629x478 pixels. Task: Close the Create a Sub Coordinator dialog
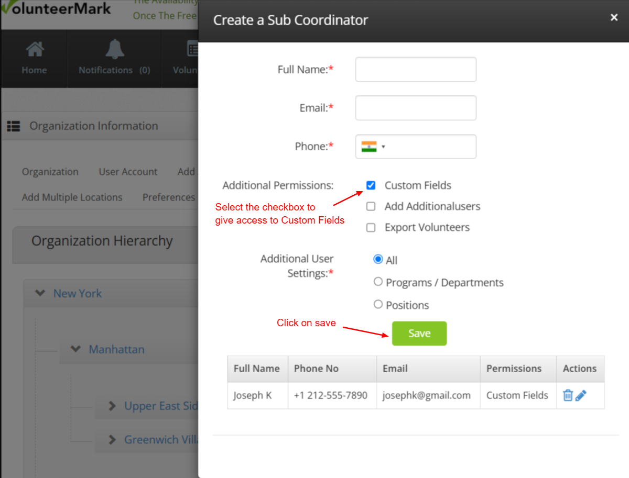[614, 18]
